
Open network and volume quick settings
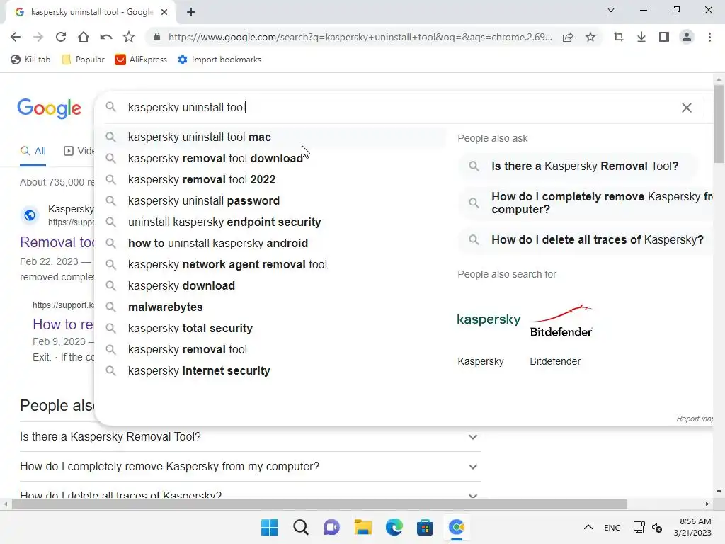648,527
